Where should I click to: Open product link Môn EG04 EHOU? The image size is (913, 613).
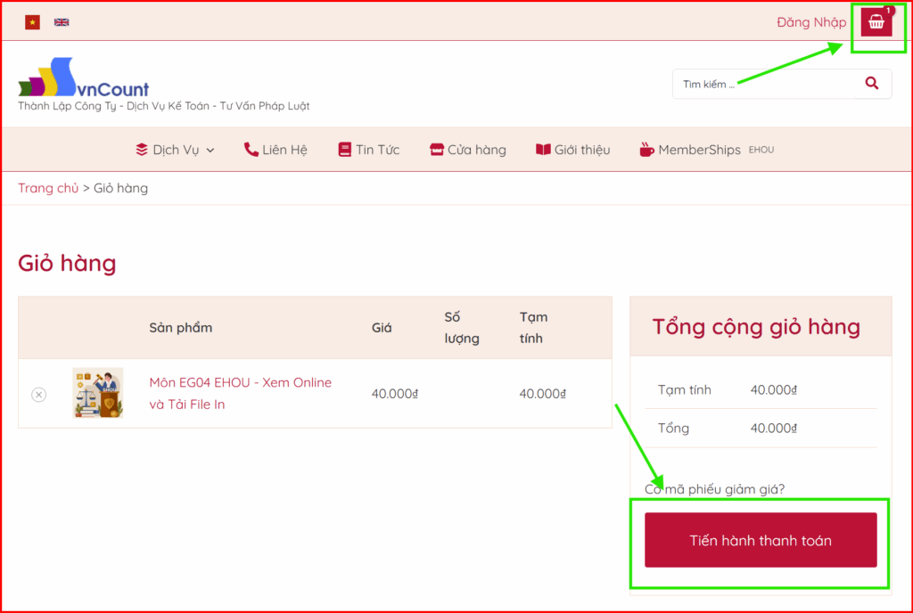coord(241,393)
